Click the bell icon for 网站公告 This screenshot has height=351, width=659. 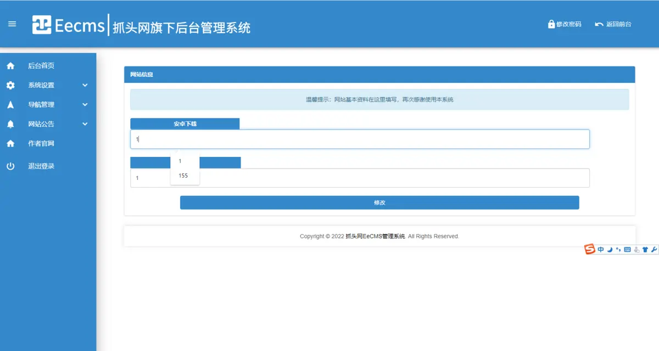(10, 124)
